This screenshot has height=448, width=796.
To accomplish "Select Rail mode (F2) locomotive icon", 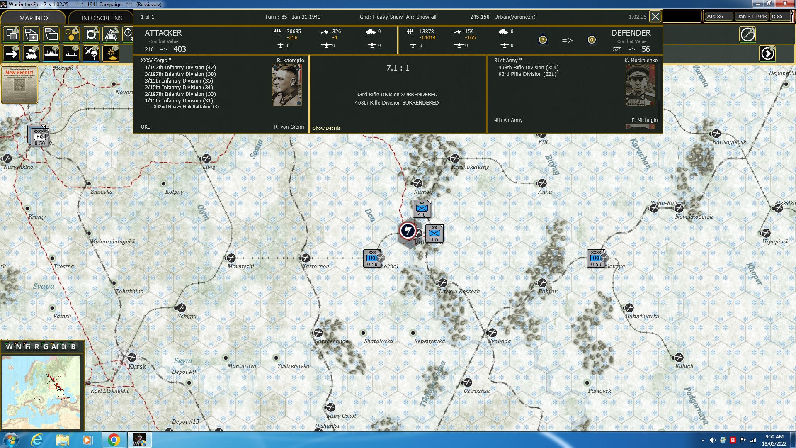I will click(32, 54).
